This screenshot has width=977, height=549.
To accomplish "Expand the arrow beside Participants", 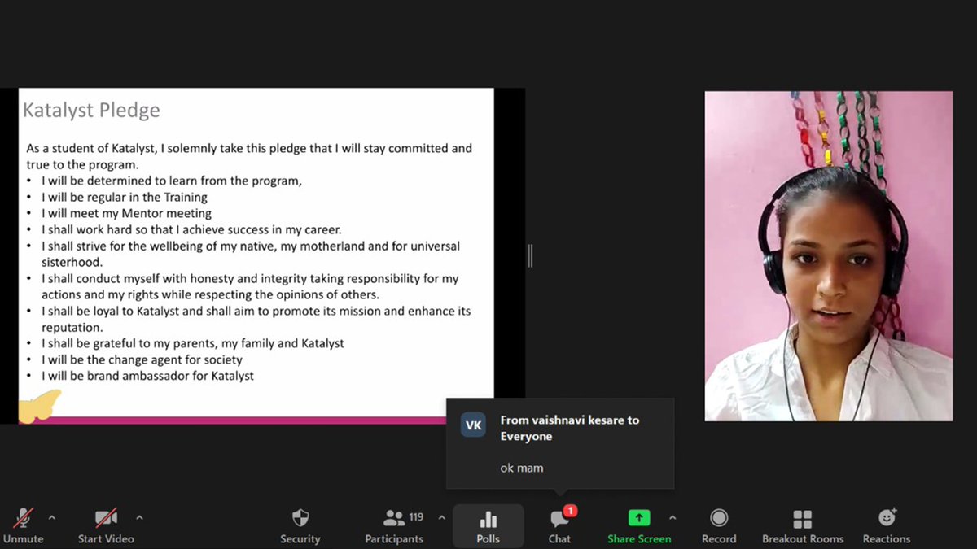I will point(442,517).
